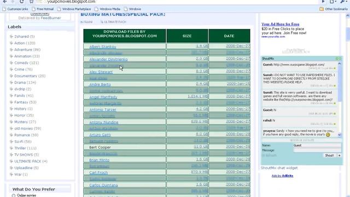The width and height of the screenshot is (350, 197).
Task: Open the Other bookmarks folder
Action: pyautogui.click(x=334, y=9)
